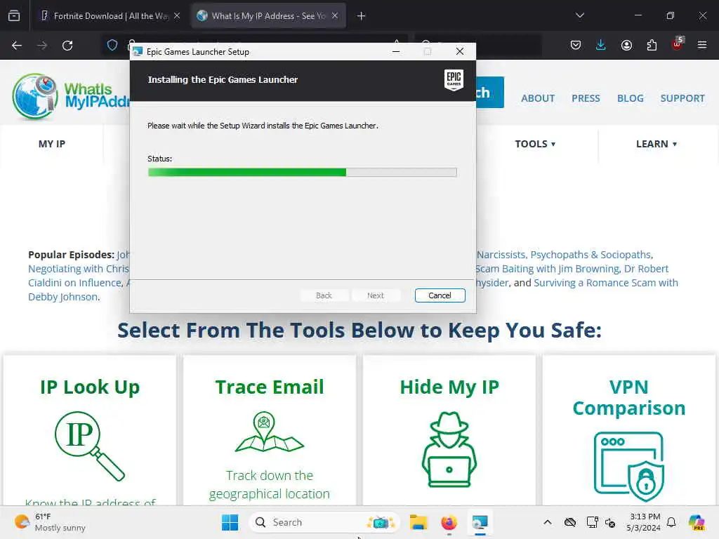Screen dimensions: 719x539
Task: Open the Negotiating with Chris episode link
Action: [79, 269]
